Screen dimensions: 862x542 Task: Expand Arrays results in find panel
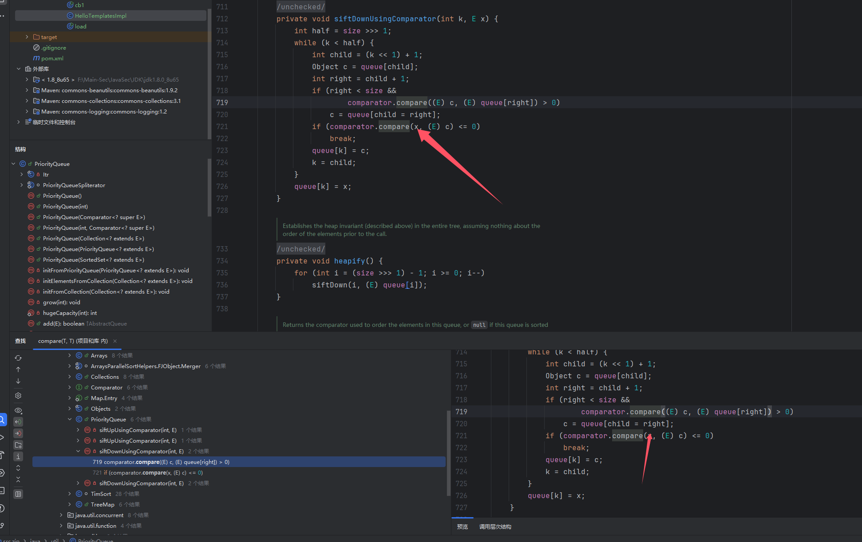70,355
